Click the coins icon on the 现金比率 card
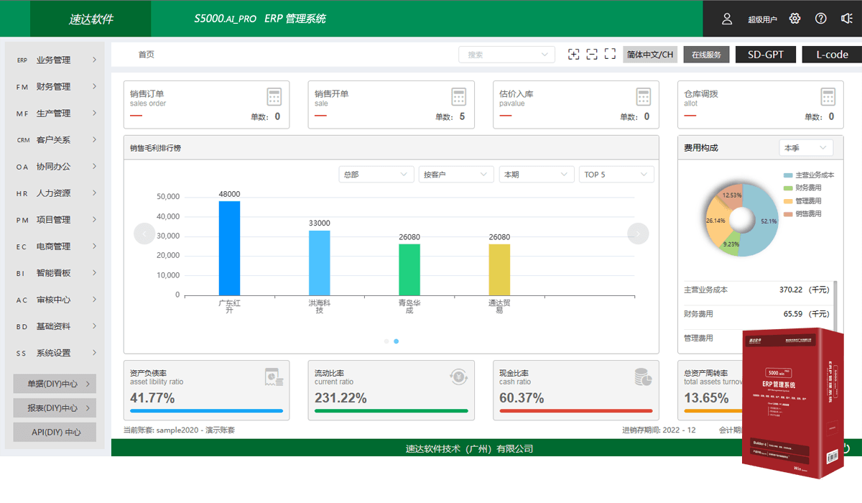Image resolution: width=862 pixels, height=503 pixels. (643, 376)
